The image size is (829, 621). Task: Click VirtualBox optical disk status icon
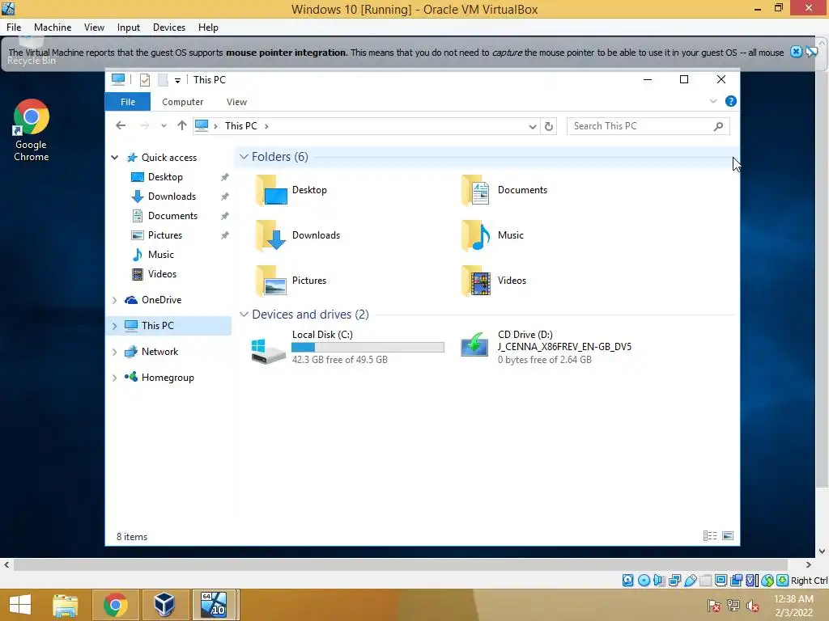644,581
